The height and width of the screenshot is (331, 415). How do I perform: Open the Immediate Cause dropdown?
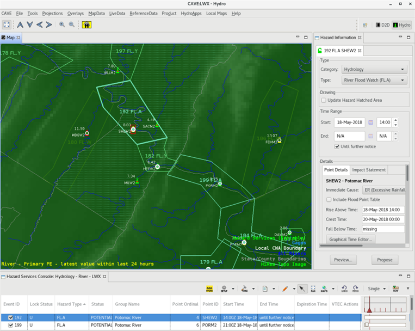tap(384, 190)
